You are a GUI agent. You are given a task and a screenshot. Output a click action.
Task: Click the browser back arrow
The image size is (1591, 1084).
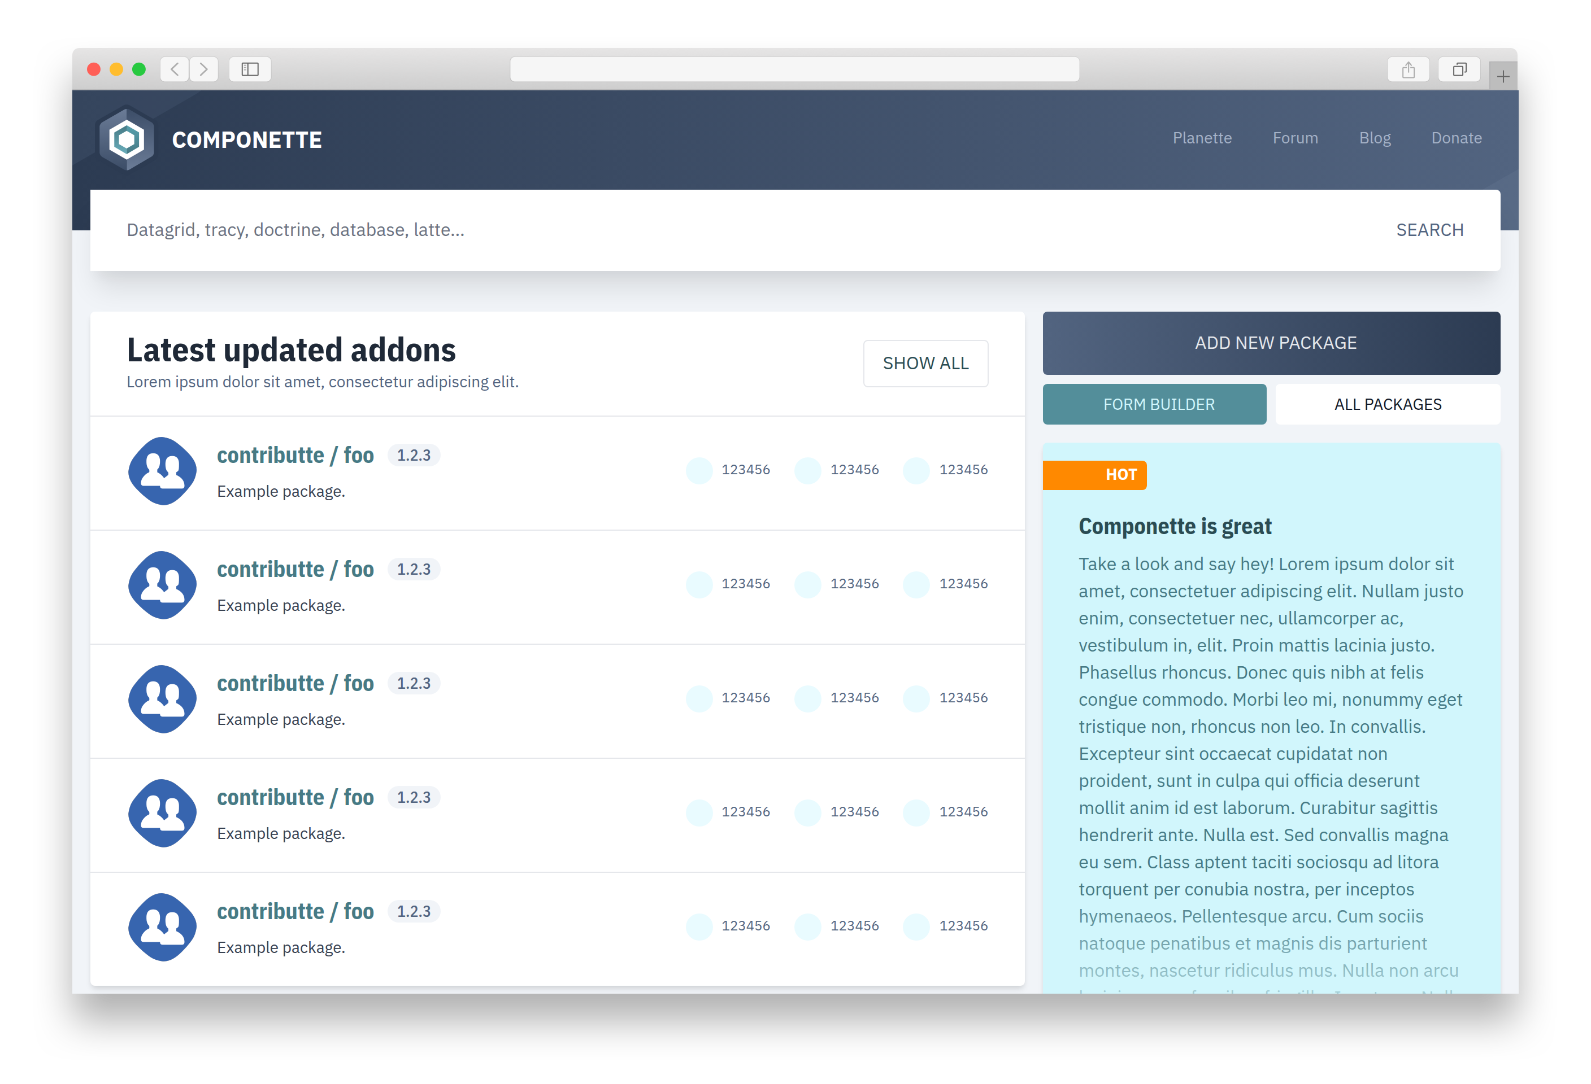point(175,69)
